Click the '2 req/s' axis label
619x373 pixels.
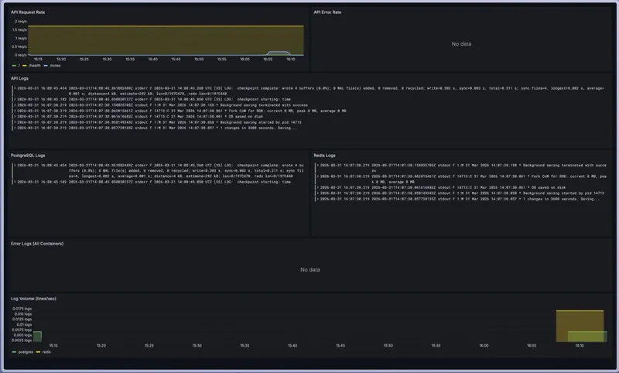click(21, 22)
